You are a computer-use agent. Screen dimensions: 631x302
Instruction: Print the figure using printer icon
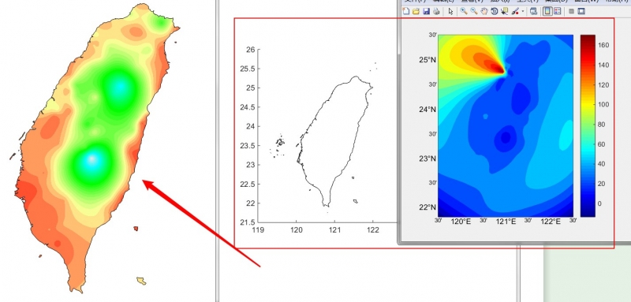point(436,11)
